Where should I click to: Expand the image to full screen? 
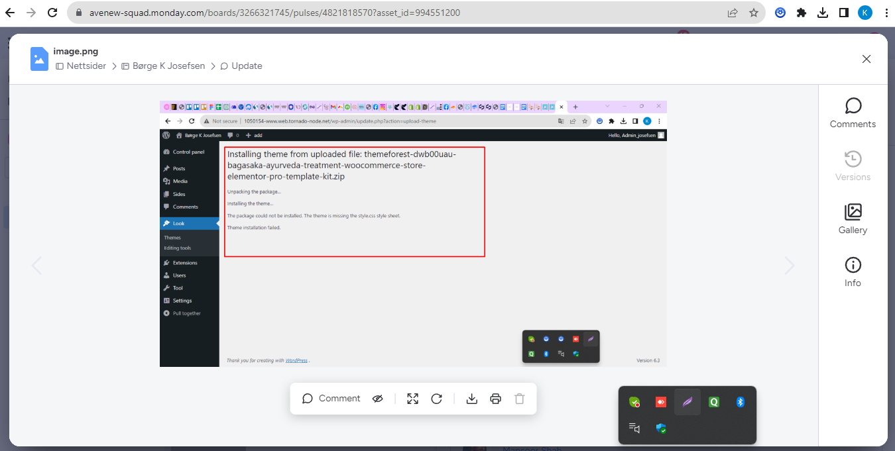(x=412, y=399)
